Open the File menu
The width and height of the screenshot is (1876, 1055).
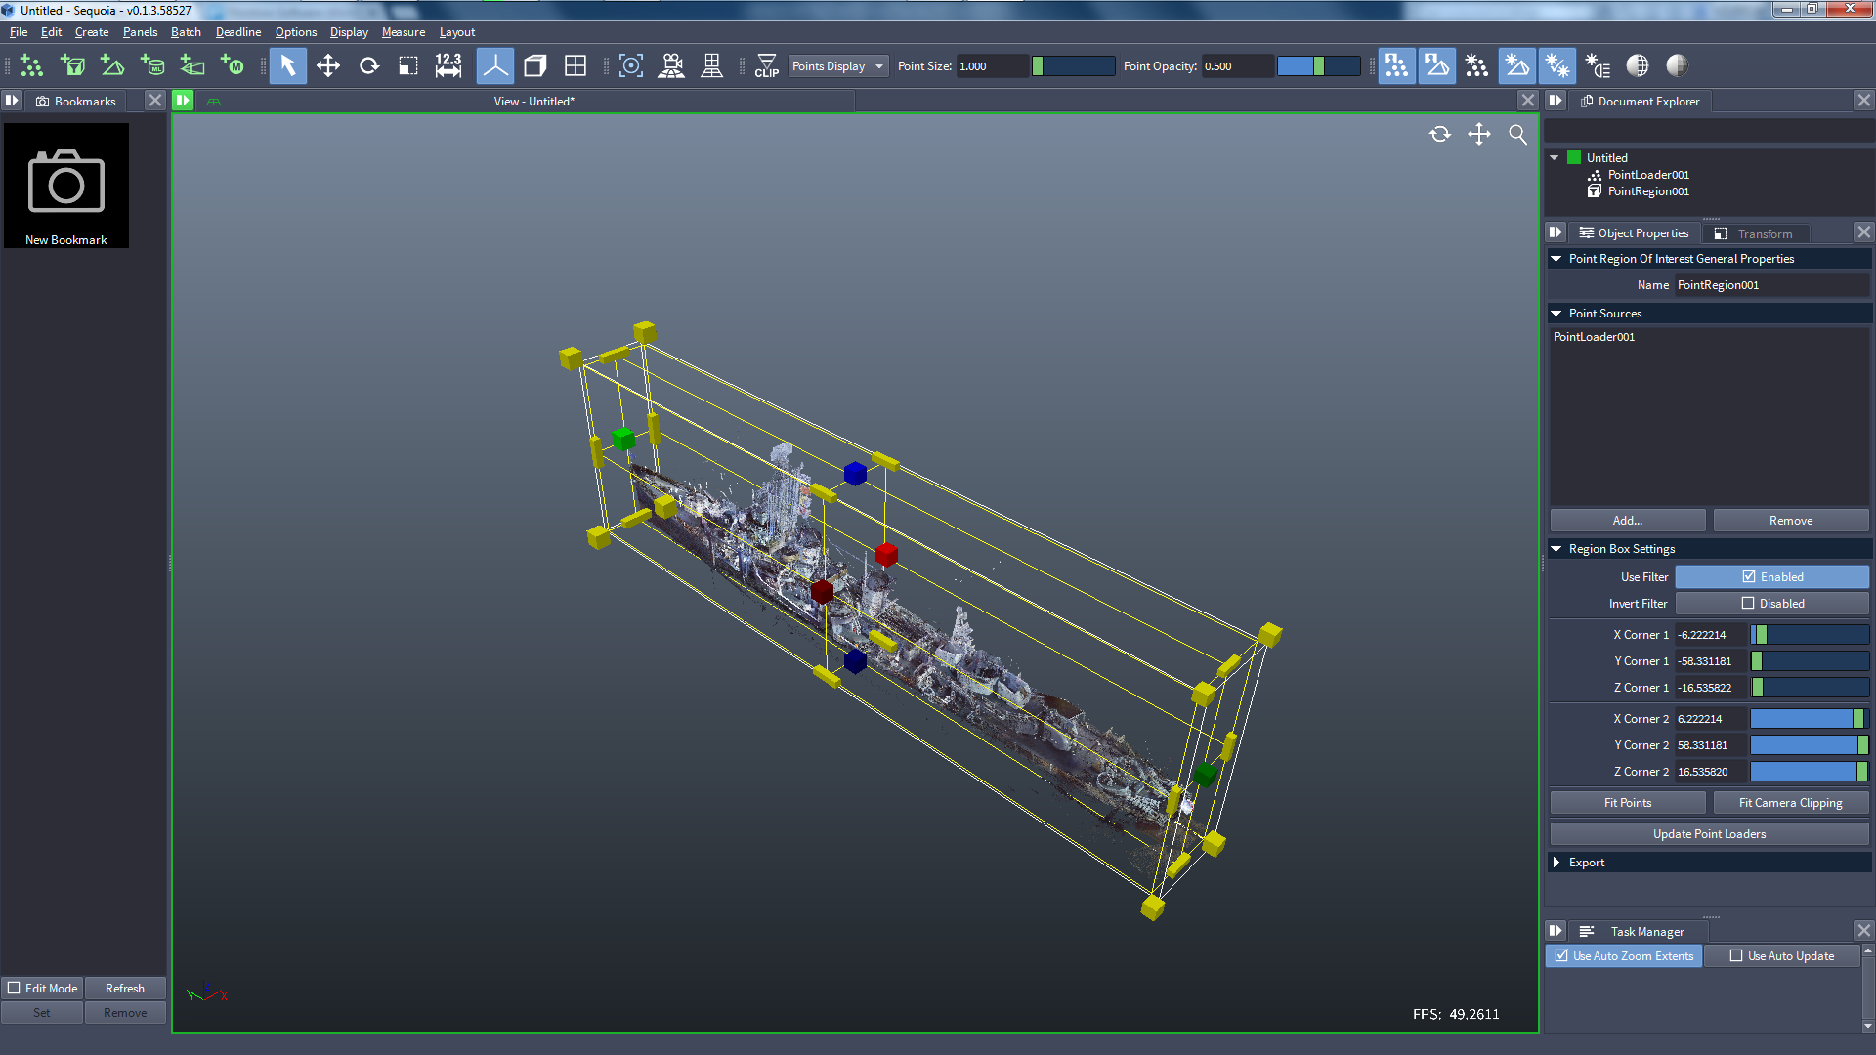pyautogui.click(x=19, y=31)
